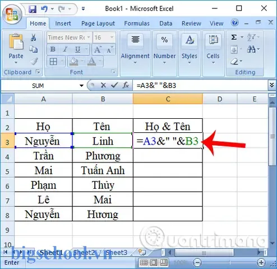Viewport: 277px width, 269px height.
Task: Redo the last action
Action: (x=62, y=9)
